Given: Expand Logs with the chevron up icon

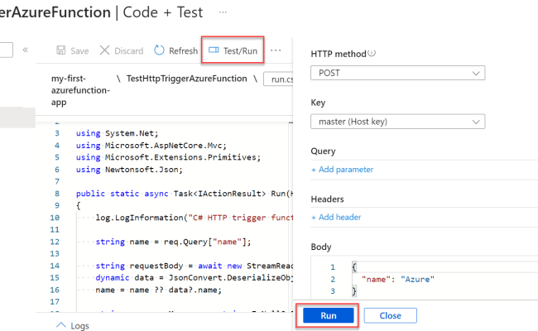Looking at the screenshot, I should pyautogui.click(x=60, y=325).
